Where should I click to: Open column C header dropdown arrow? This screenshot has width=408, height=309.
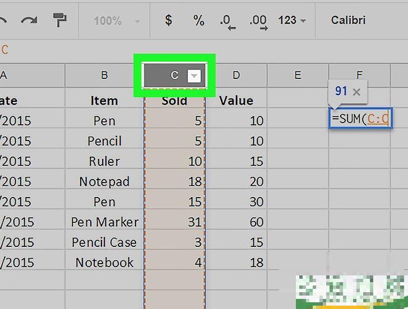[194, 76]
